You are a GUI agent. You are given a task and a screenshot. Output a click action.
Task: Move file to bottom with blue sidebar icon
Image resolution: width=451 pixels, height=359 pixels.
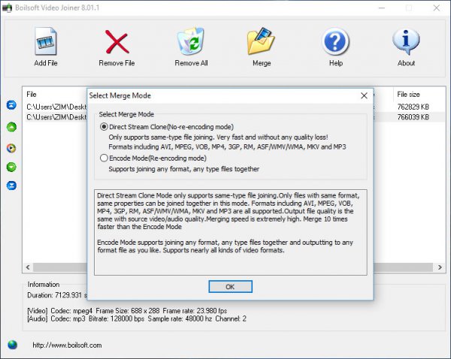point(11,186)
